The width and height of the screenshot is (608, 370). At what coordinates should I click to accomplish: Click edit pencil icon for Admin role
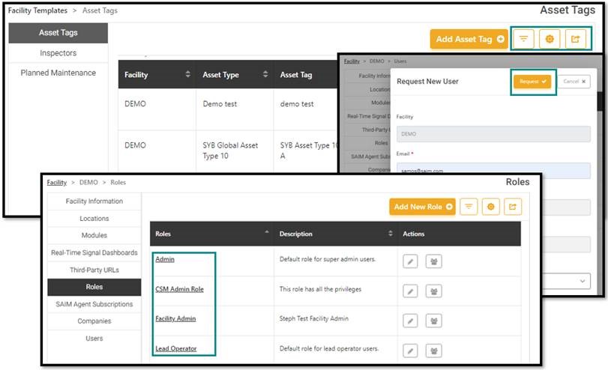click(410, 261)
